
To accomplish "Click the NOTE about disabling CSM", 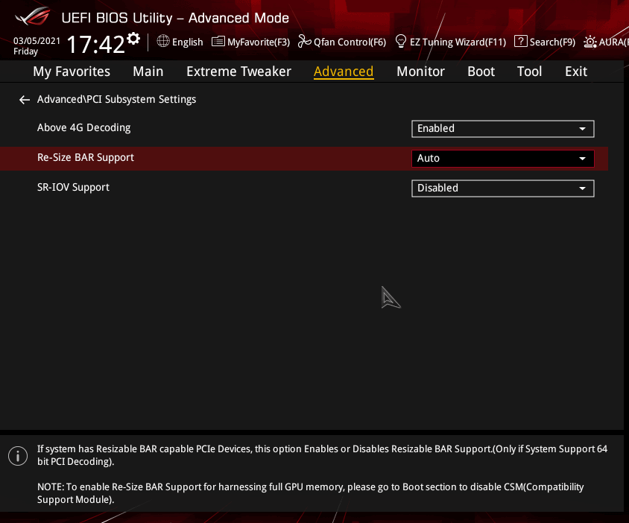I will [x=311, y=493].
